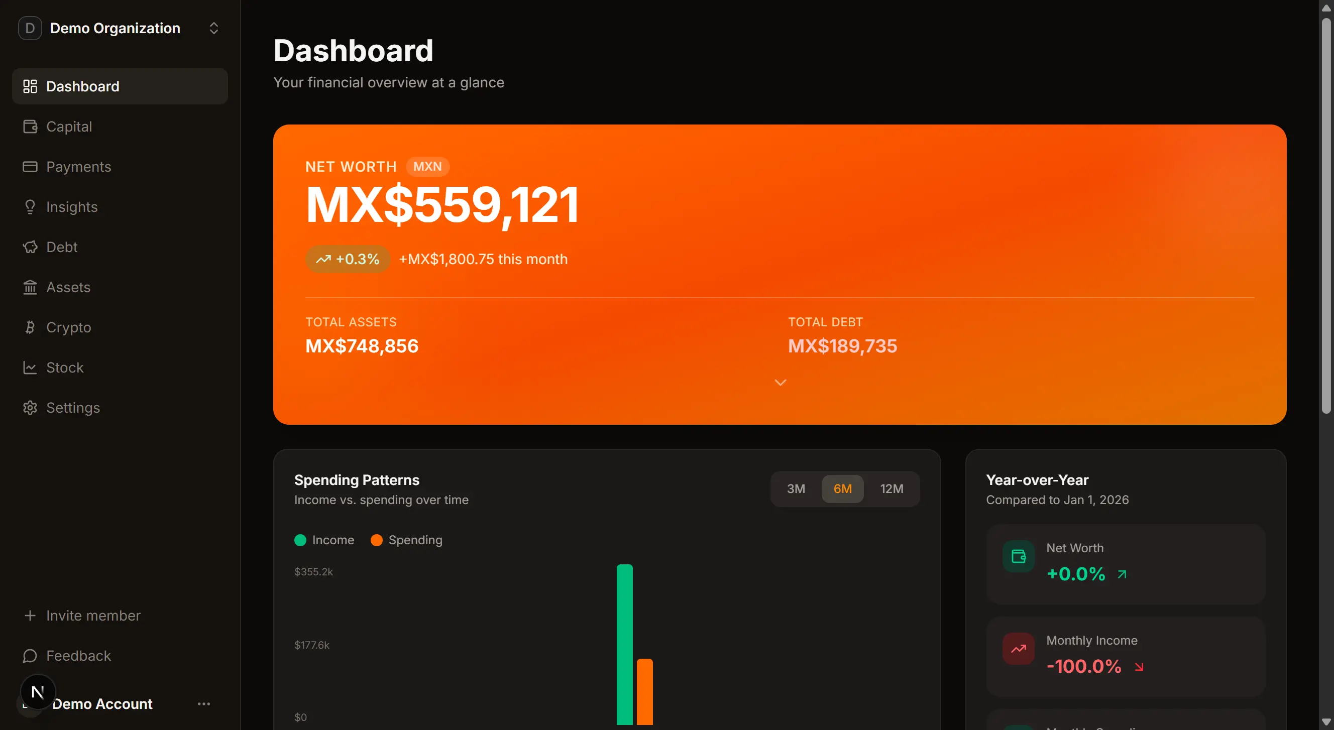This screenshot has width=1334, height=730.
Task: Click the vertical scrollbar thumb
Action: point(1326,215)
